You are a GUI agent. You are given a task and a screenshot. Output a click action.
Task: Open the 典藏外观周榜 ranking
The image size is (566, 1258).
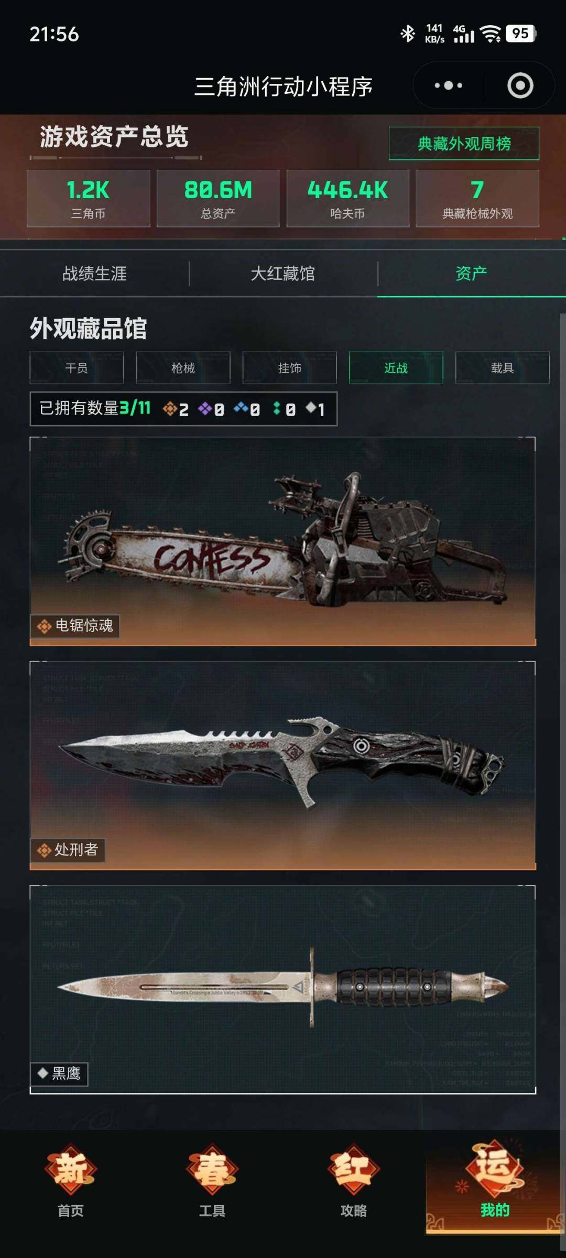tap(464, 144)
